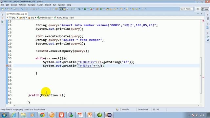Image resolution: width=210 pixels, height=118 pixels.
Task: Click the Previous Annotation icon
Action: (127, 9)
